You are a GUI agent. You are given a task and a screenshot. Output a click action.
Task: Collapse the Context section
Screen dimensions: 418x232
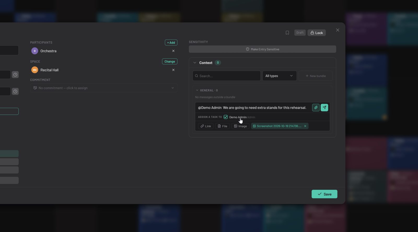pos(195,63)
